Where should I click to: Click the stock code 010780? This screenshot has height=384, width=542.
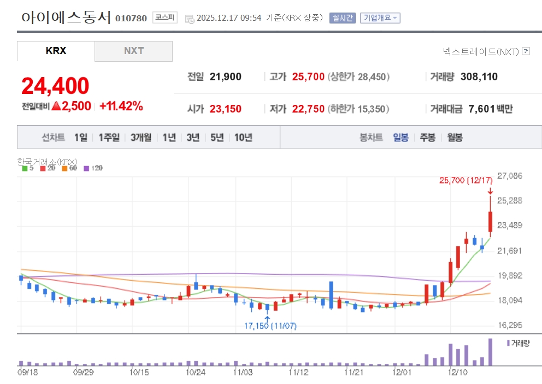coord(131,19)
